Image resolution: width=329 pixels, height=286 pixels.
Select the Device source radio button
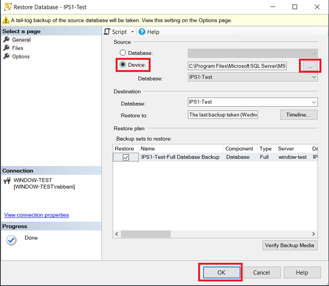[123, 65]
